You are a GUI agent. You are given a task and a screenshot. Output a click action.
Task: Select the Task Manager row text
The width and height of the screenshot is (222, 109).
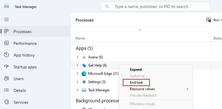pyautogui.click(x=99, y=90)
